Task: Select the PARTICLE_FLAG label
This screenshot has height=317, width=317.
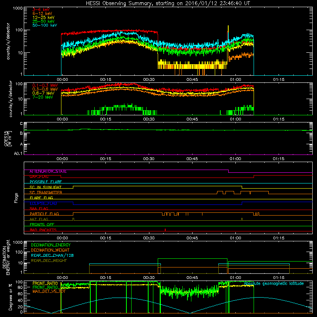Action: click(x=44, y=214)
